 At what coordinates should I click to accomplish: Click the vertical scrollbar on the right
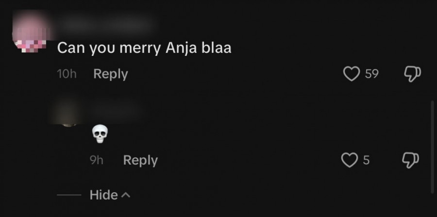point(432,147)
